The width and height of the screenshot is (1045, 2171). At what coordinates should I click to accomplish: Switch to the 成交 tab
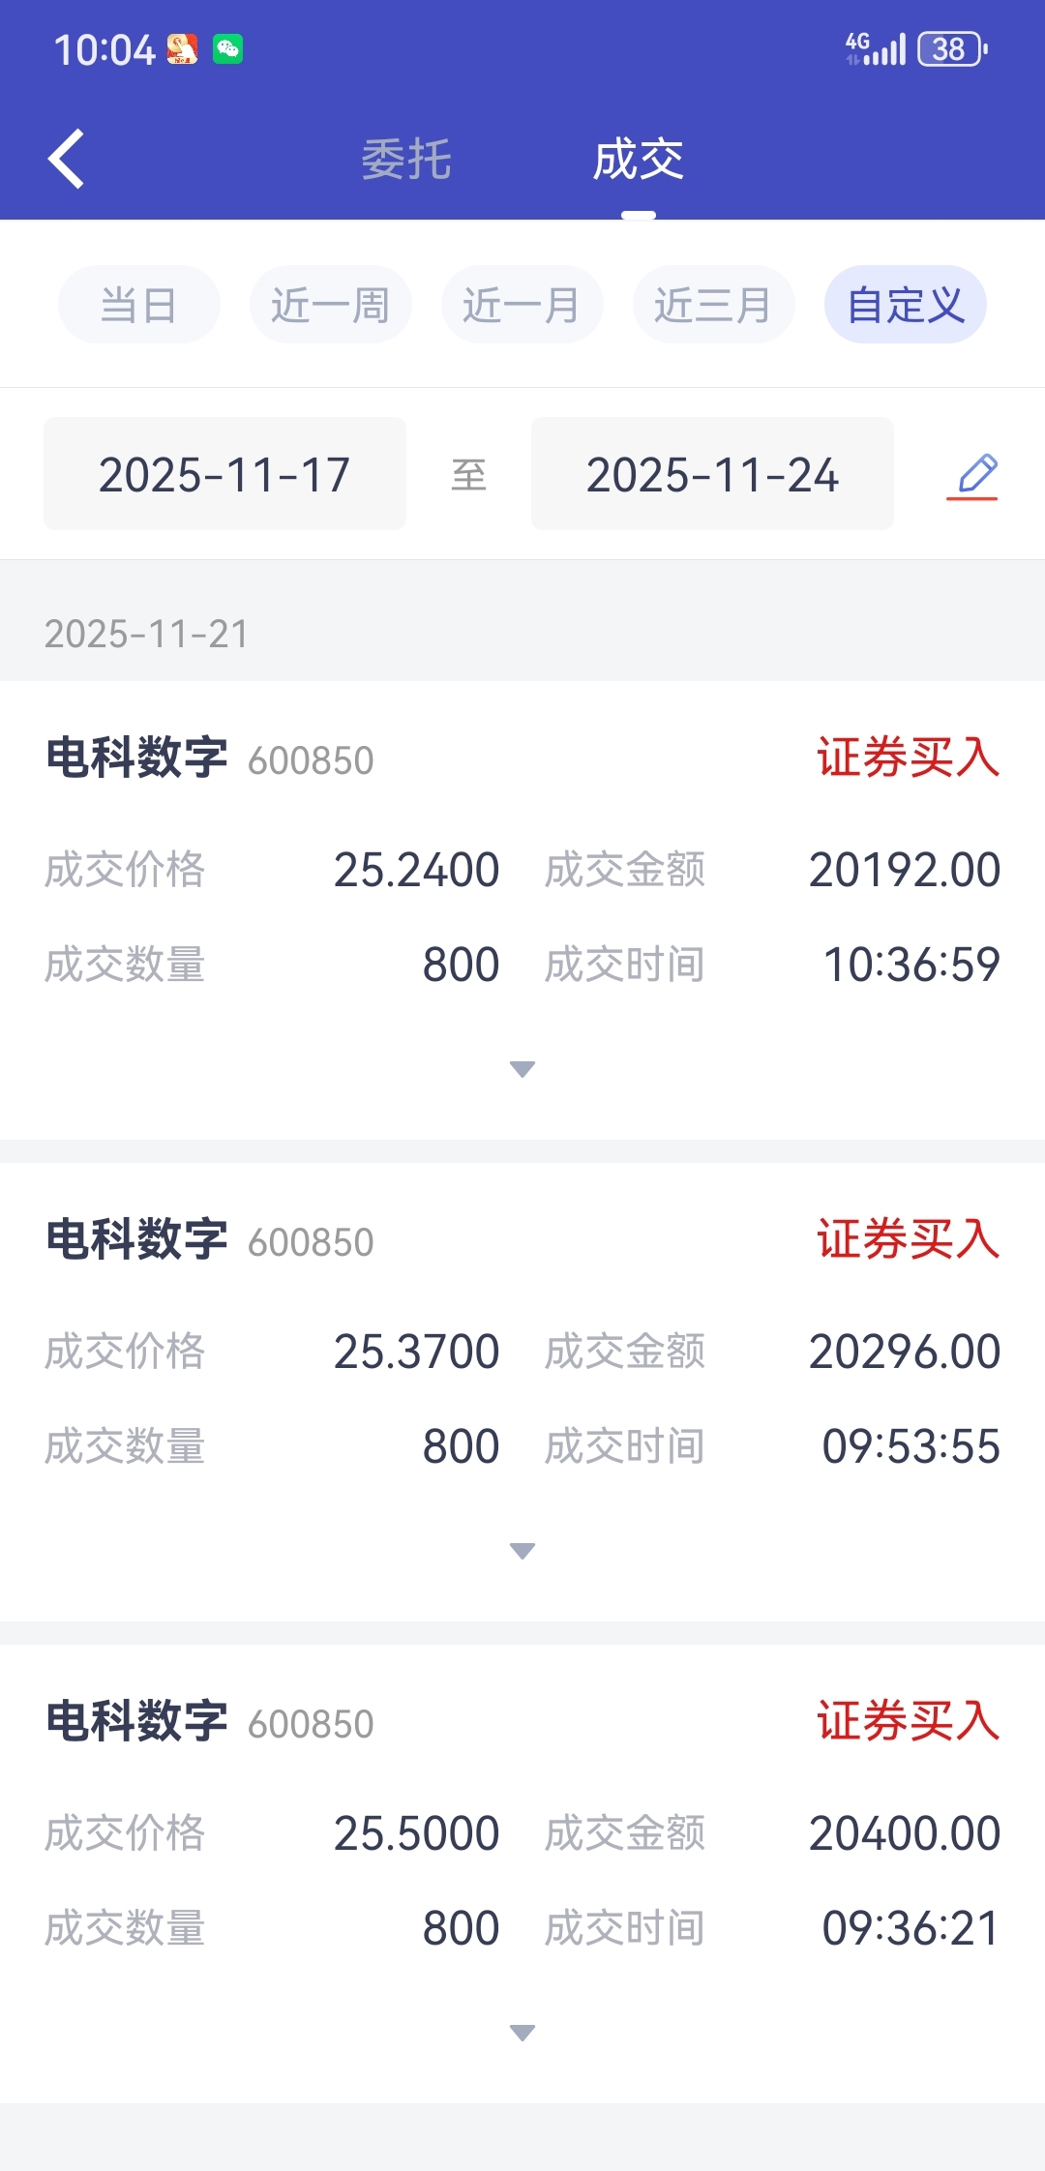639,160
